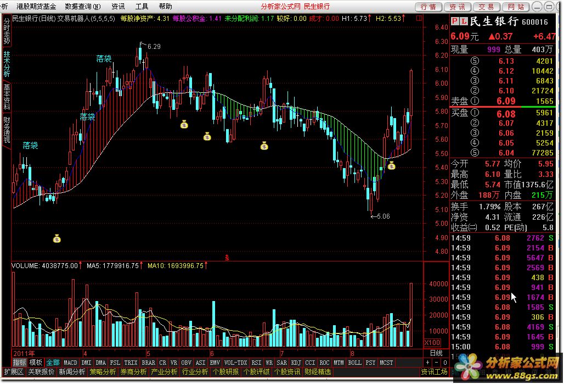Switch to 分时走势 side tab
Viewport: 564px width, 384px height.
7,31
